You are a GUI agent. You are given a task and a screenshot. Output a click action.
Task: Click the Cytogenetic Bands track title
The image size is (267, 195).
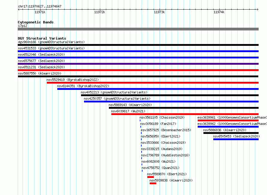click(x=36, y=22)
